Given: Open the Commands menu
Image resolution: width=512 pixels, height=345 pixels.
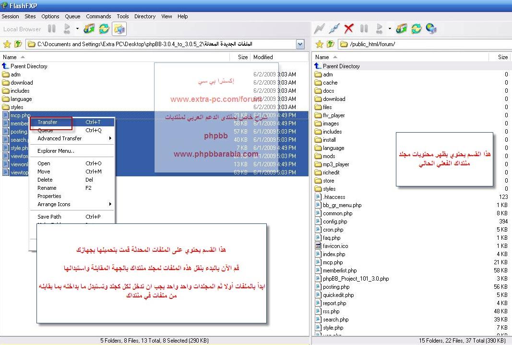Looking at the screenshot, I should (x=99, y=16).
